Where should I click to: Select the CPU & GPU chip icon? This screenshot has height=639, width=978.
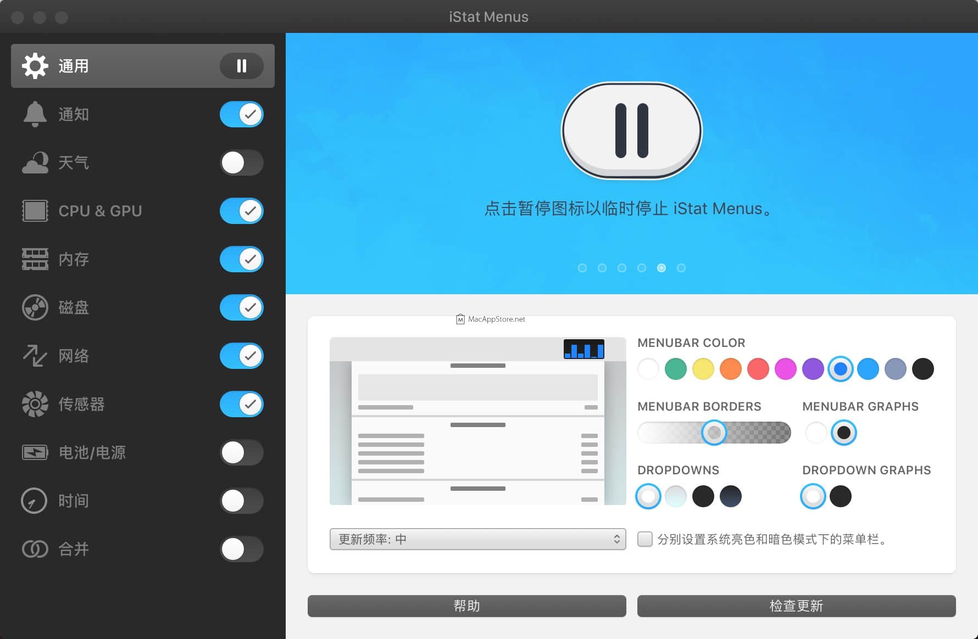click(35, 211)
